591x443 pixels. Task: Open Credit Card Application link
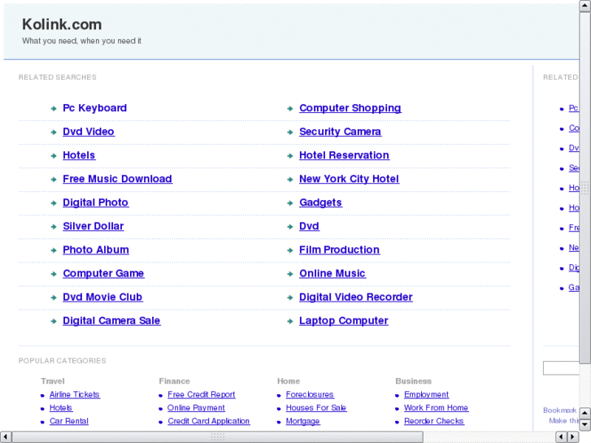209,421
